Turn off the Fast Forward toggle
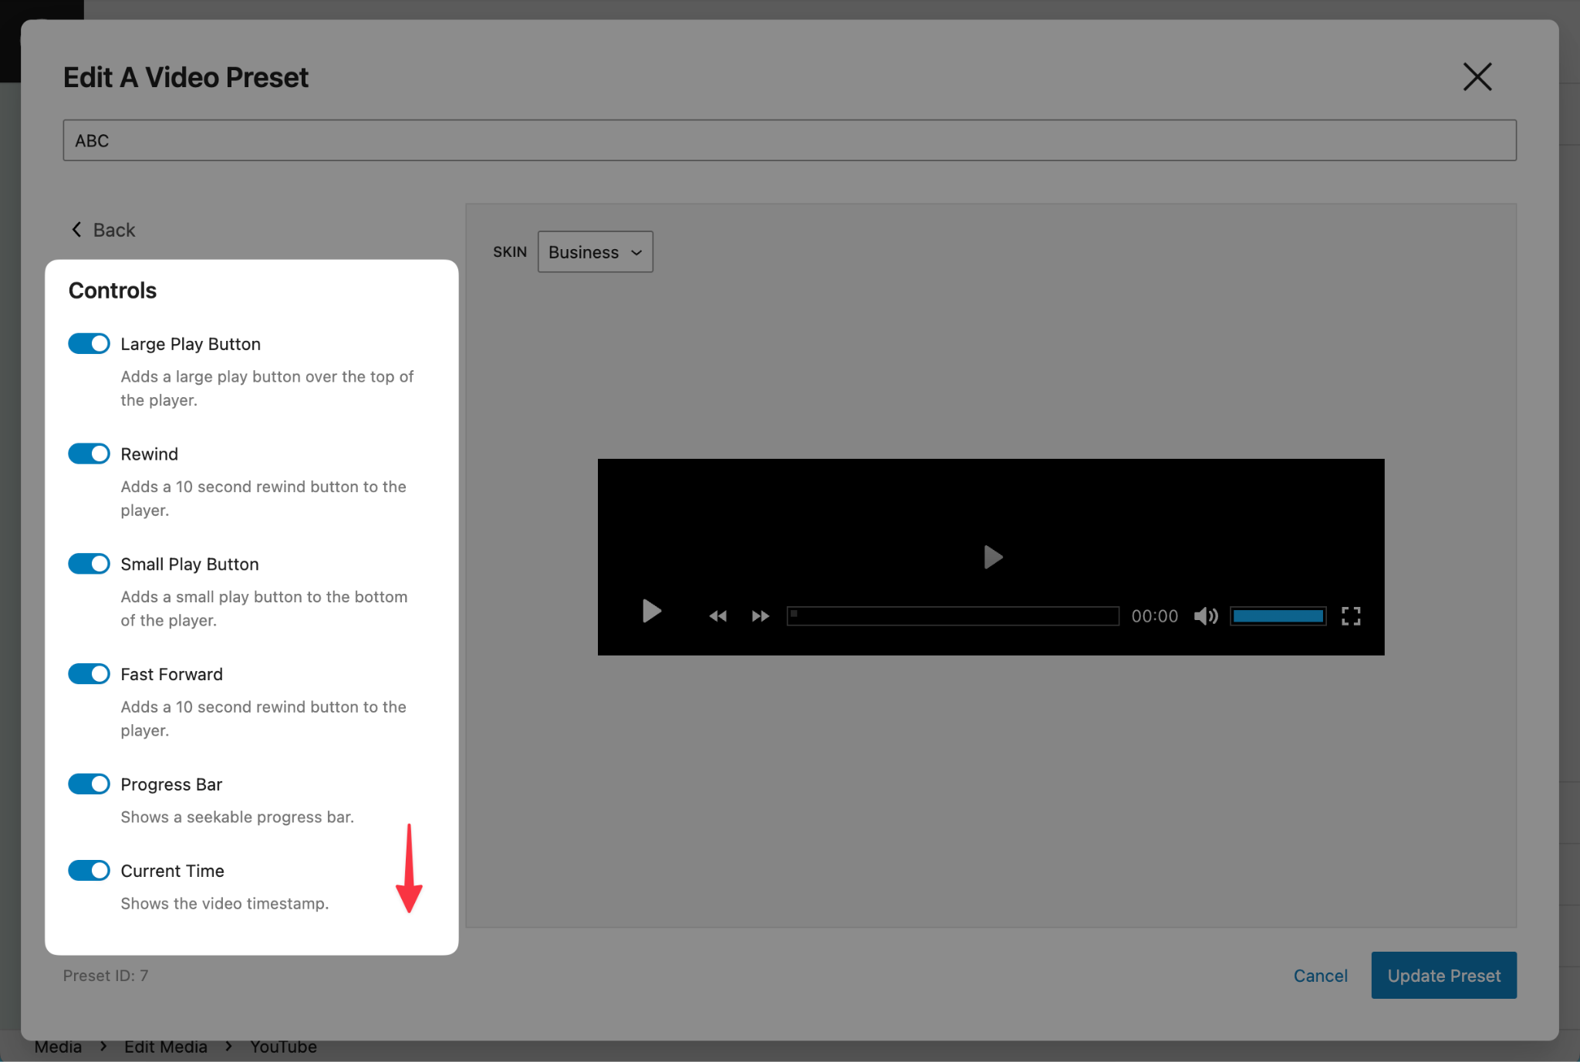1580x1062 pixels. click(88, 673)
